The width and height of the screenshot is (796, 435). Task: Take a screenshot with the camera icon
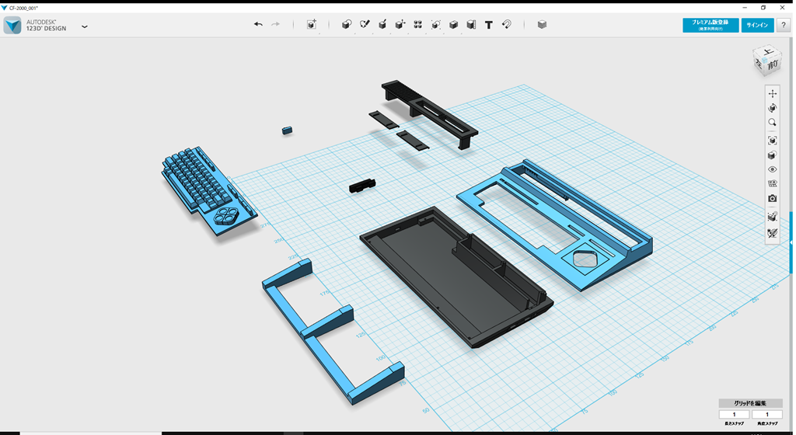(x=772, y=199)
